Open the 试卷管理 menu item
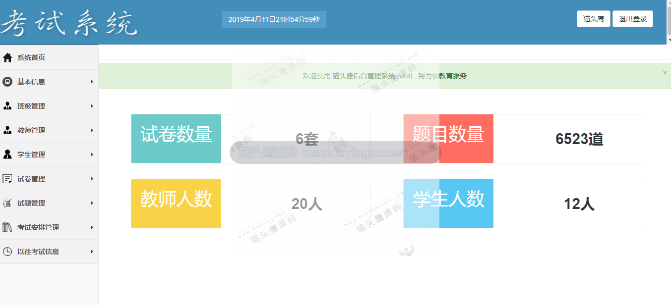Viewport: 671px width, 305px height. [x=49, y=179]
